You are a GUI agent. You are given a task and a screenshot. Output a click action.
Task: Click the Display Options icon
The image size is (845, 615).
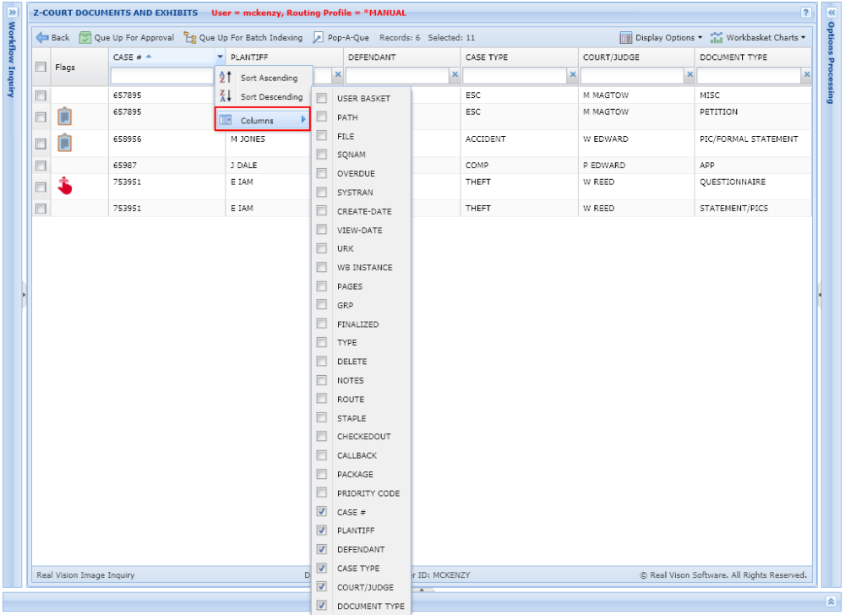625,38
